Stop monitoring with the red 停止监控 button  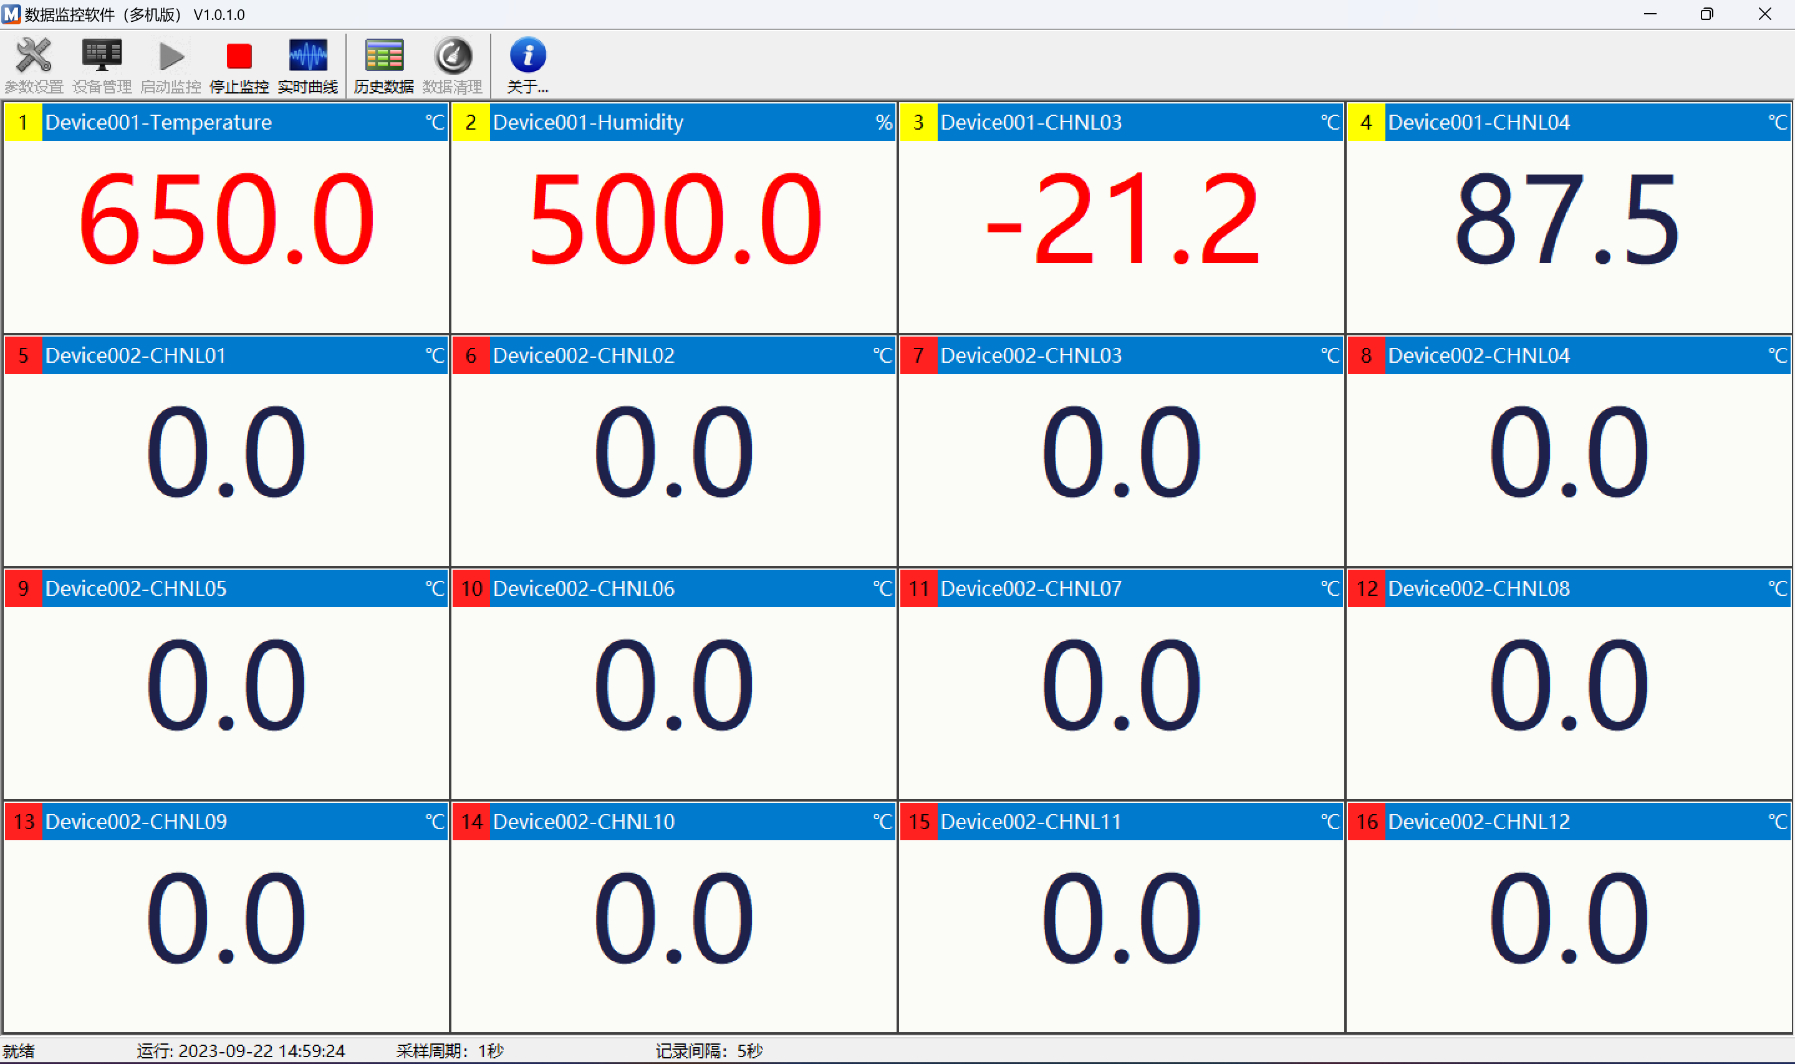pos(239,66)
